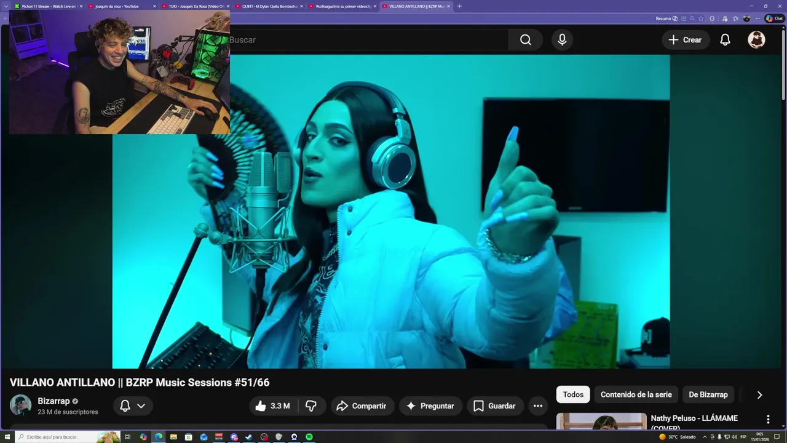Open Microsoft Store from the taskbar
This screenshot has height=443, width=787.
(188, 437)
